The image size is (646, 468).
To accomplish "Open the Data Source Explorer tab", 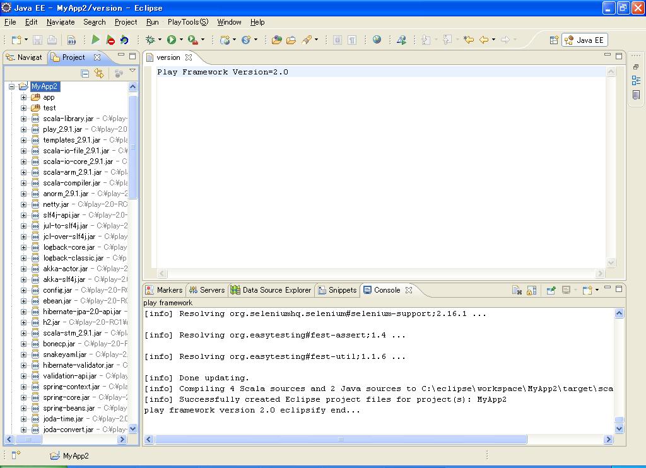I will click(x=271, y=290).
